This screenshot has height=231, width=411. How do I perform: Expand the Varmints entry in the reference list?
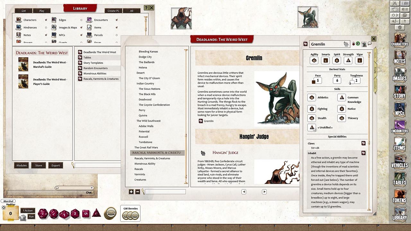pos(139,174)
